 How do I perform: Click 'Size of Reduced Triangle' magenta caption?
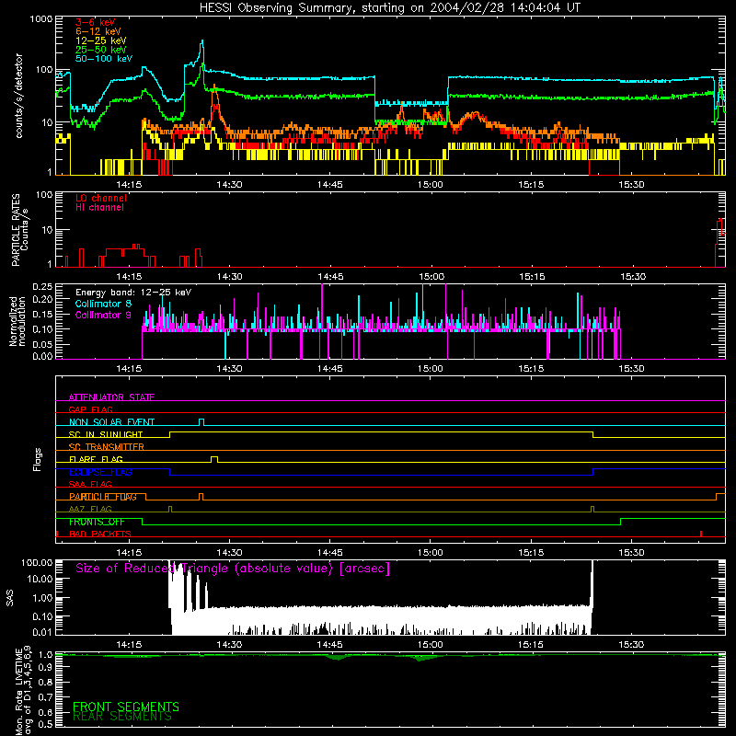(x=233, y=569)
